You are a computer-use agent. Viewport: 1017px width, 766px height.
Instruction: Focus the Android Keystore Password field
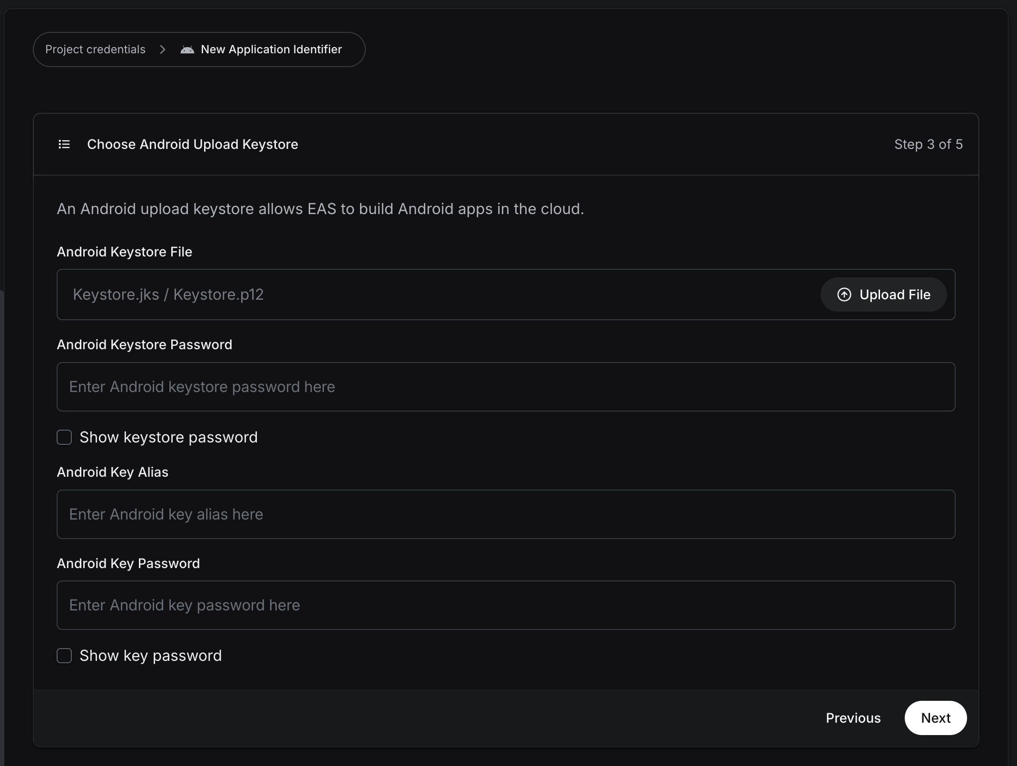[x=506, y=387]
